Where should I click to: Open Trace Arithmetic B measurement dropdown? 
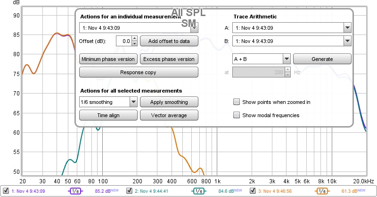tap(347, 41)
